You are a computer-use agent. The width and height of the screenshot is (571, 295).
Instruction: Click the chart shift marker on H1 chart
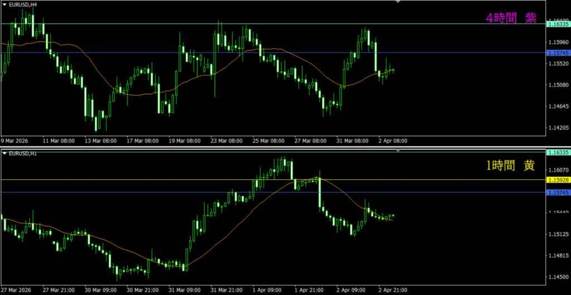tap(398, 150)
